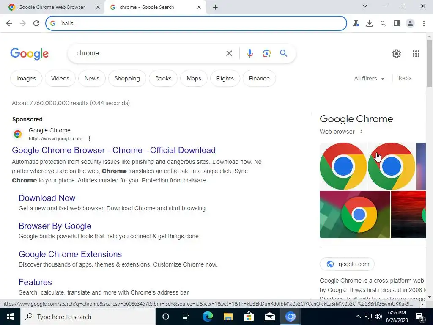Filter results by News
Viewport: 433px width, 325px height.
tap(92, 78)
